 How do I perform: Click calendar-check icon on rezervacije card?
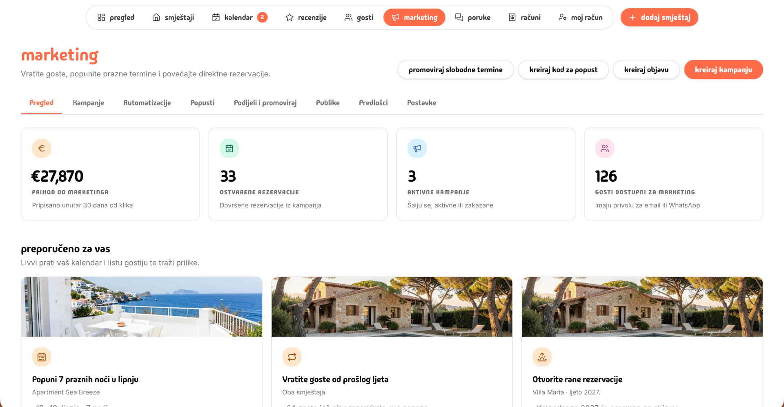[x=229, y=149]
